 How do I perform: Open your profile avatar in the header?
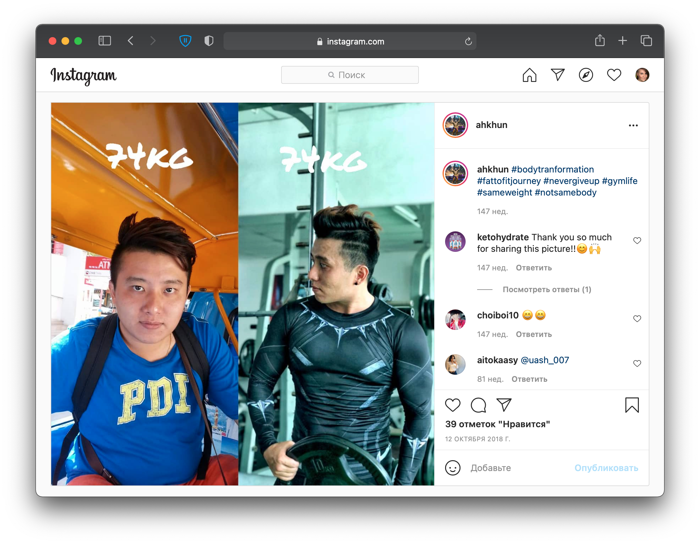[642, 75]
